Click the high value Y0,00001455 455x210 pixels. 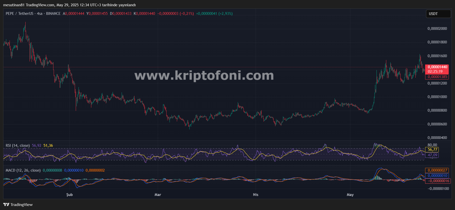tap(97, 14)
